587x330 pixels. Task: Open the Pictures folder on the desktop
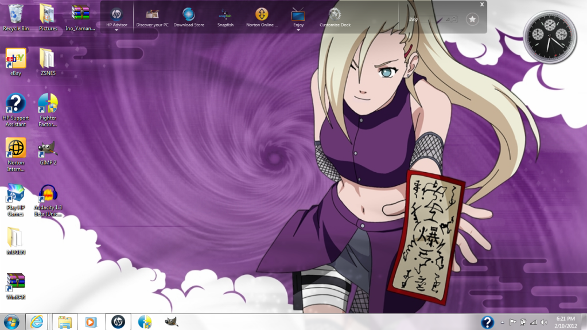[x=48, y=17]
